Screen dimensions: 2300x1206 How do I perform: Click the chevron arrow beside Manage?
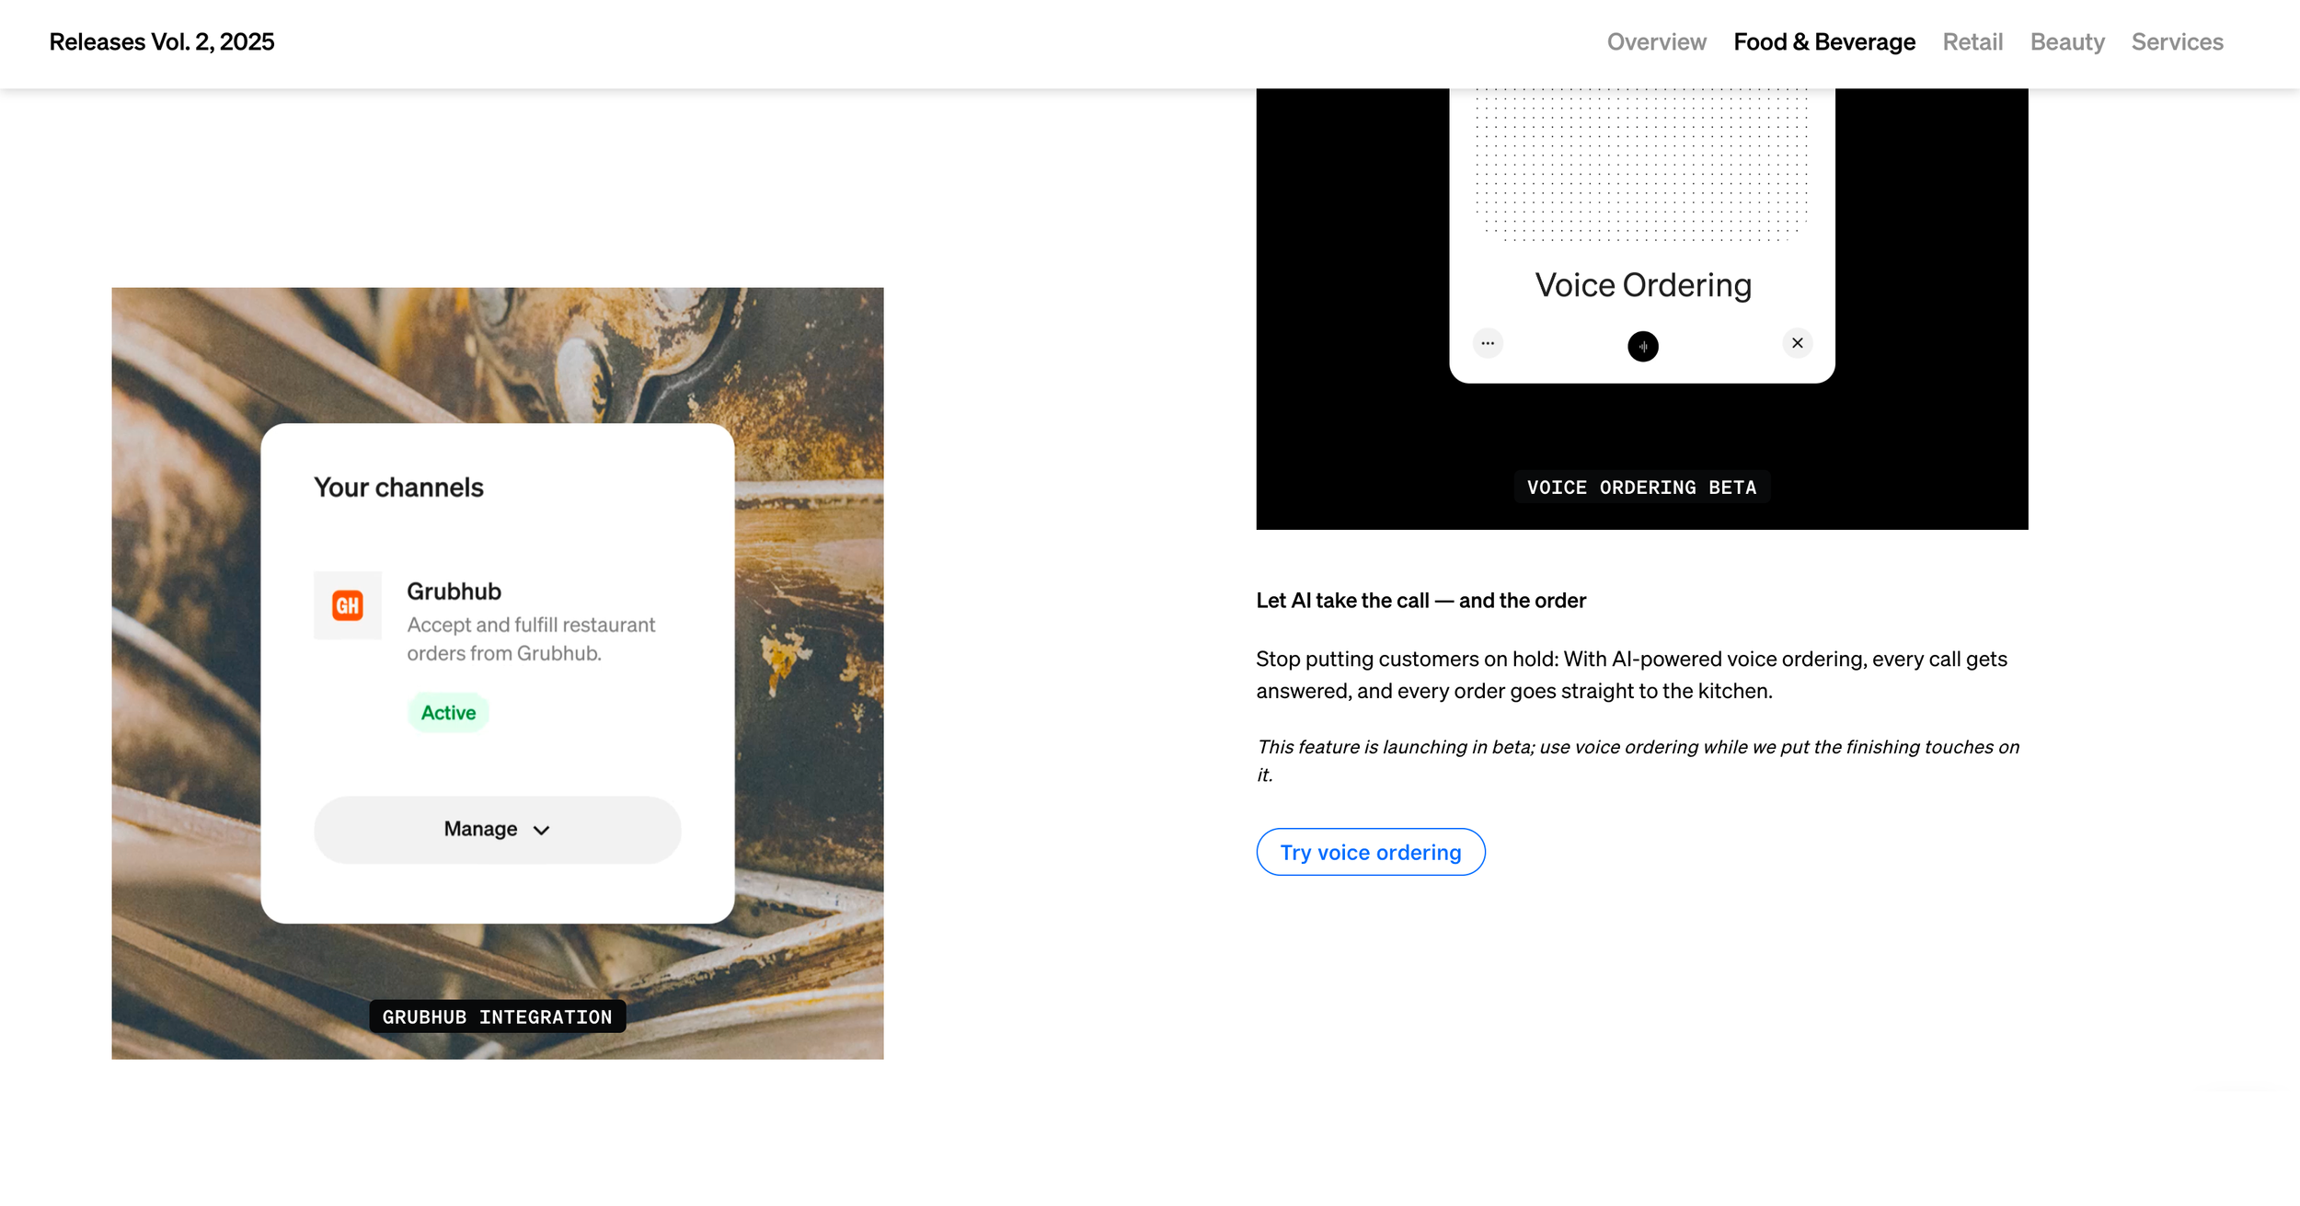[x=542, y=830]
